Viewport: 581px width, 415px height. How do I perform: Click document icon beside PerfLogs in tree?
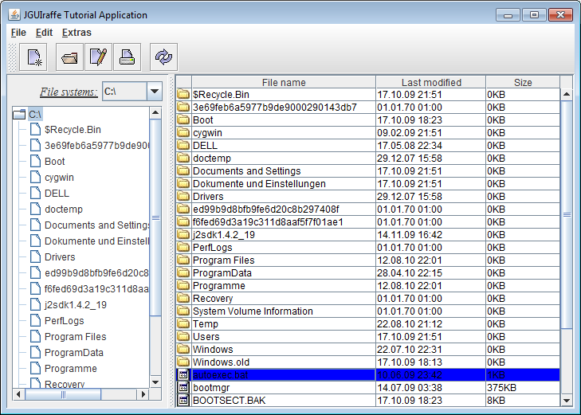35,320
